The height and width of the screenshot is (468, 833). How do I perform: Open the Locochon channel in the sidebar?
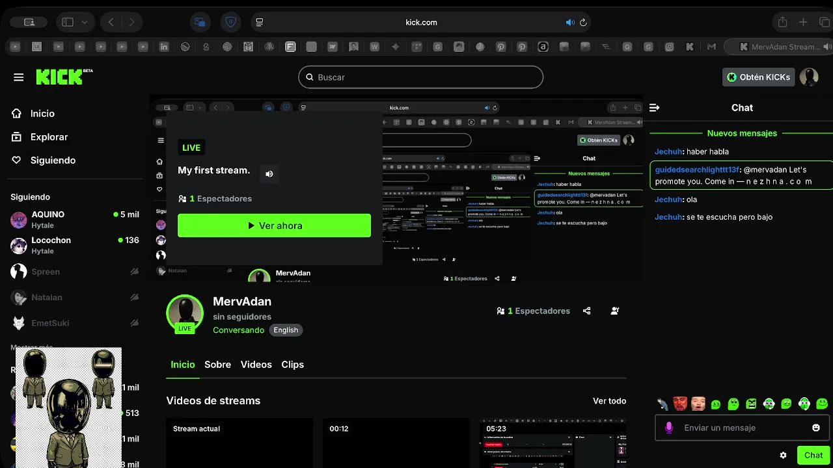tap(75, 245)
